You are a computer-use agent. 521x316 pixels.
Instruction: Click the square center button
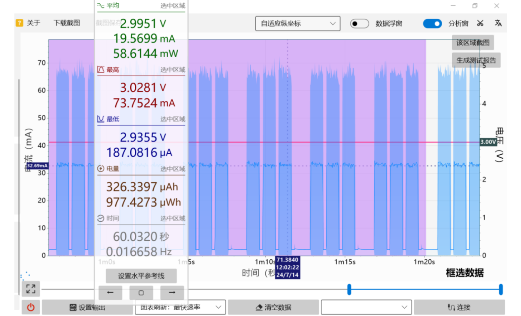(141, 293)
